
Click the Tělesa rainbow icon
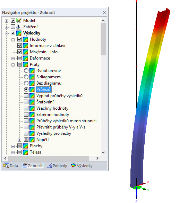[x=25, y=152]
